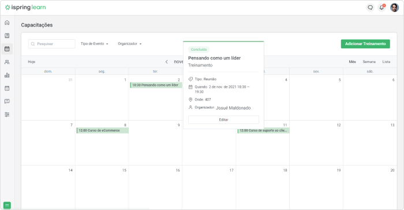Open the content library sidebar icon
Image resolution: width=404 pixels, height=210 pixels.
(7, 36)
